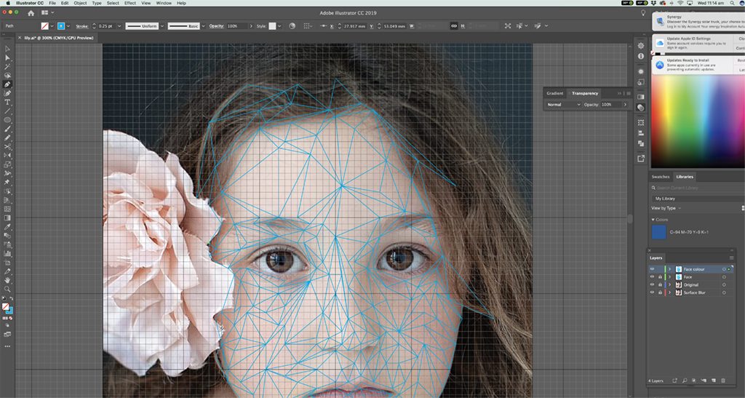The height and width of the screenshot is (398, 745).
Task: Open the Asset Export icon in the dock
Action: [641, 159]
